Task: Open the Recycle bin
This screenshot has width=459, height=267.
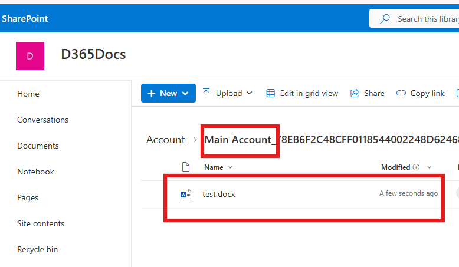Action: click(x=37, y=249)
